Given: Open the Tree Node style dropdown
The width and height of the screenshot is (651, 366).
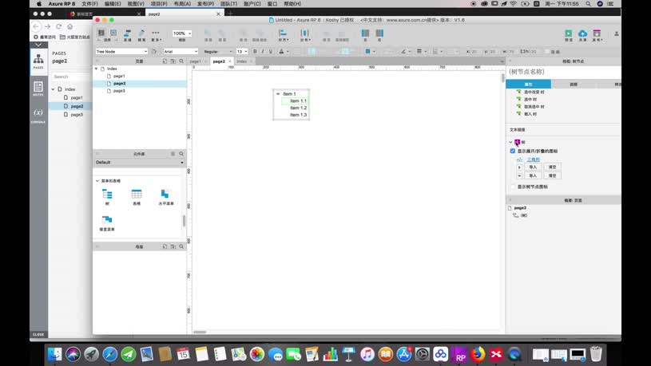Looking at the screenshot, I should point(121,51).
